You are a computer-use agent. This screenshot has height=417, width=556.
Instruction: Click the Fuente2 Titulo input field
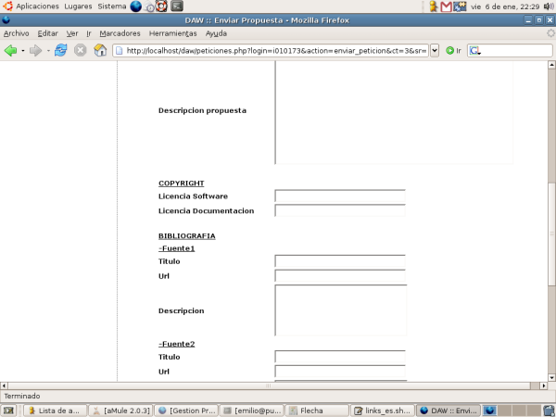pos(340,357)
